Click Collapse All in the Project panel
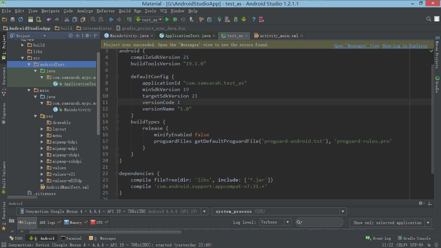 [78, 36]
